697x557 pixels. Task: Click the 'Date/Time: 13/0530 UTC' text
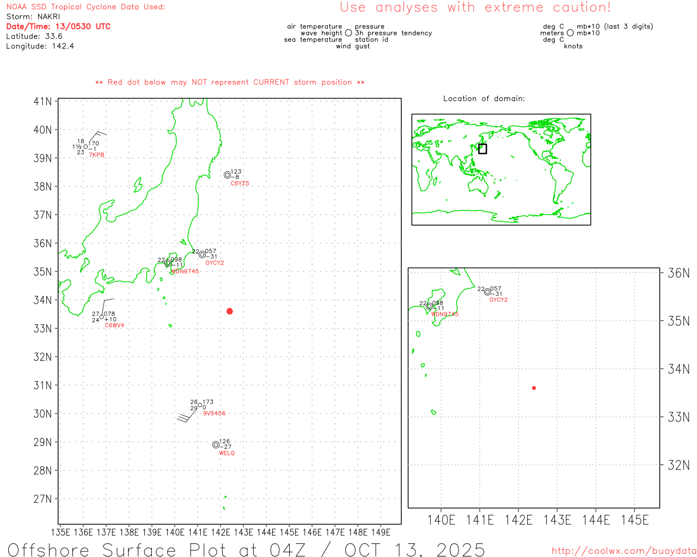(58, 27)
